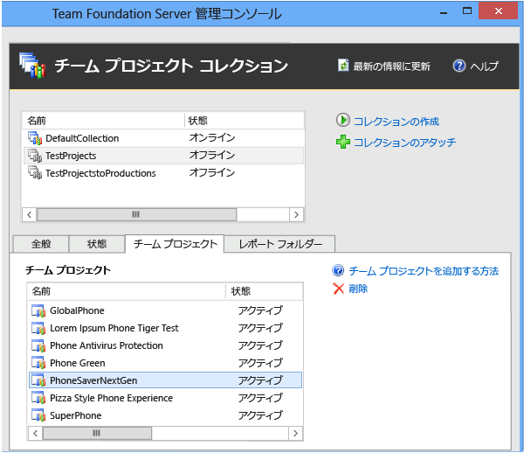The image size is (524, 453).
Task: Select the GlobalPhone project name
Action: 77,310
